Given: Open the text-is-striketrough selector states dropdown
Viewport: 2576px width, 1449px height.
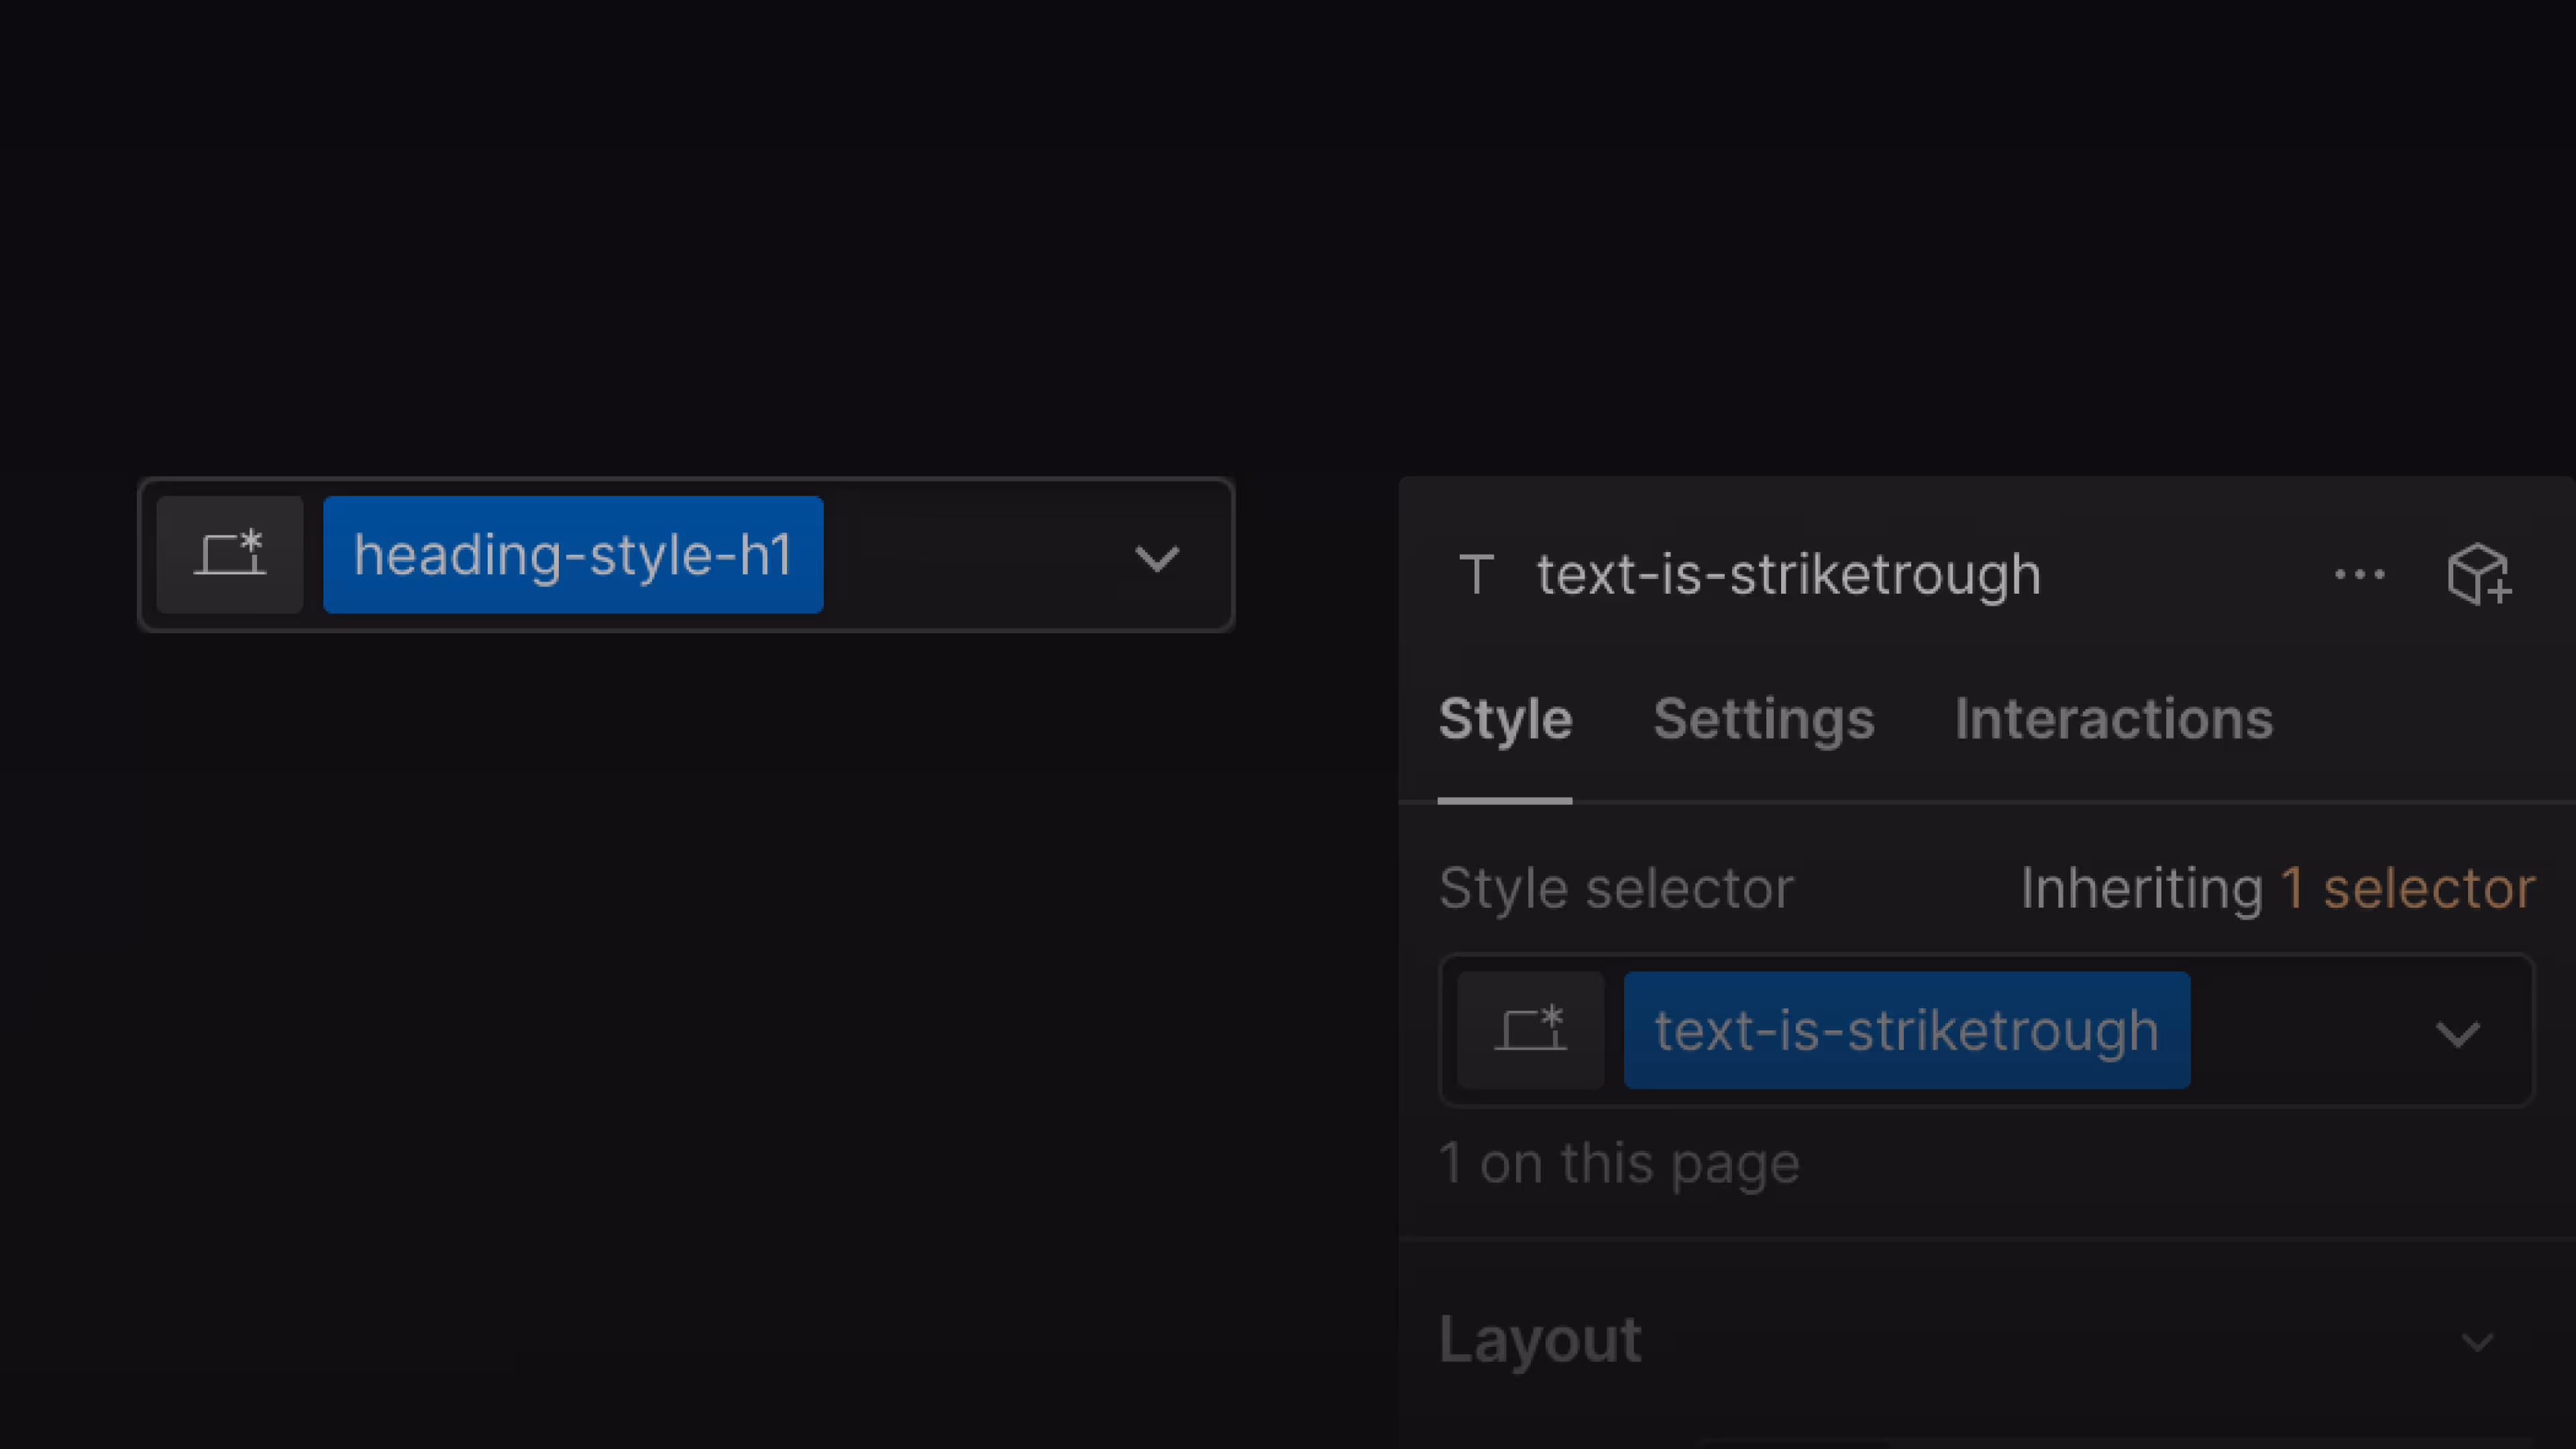Looking at the screenshot, I should tap(2457, 1033).
